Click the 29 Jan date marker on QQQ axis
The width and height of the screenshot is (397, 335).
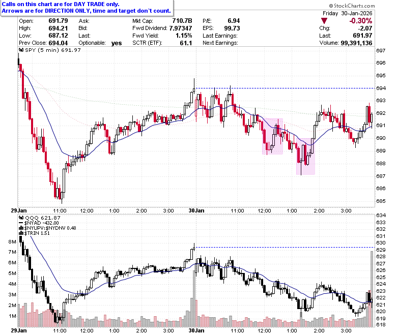click(18, 330)
